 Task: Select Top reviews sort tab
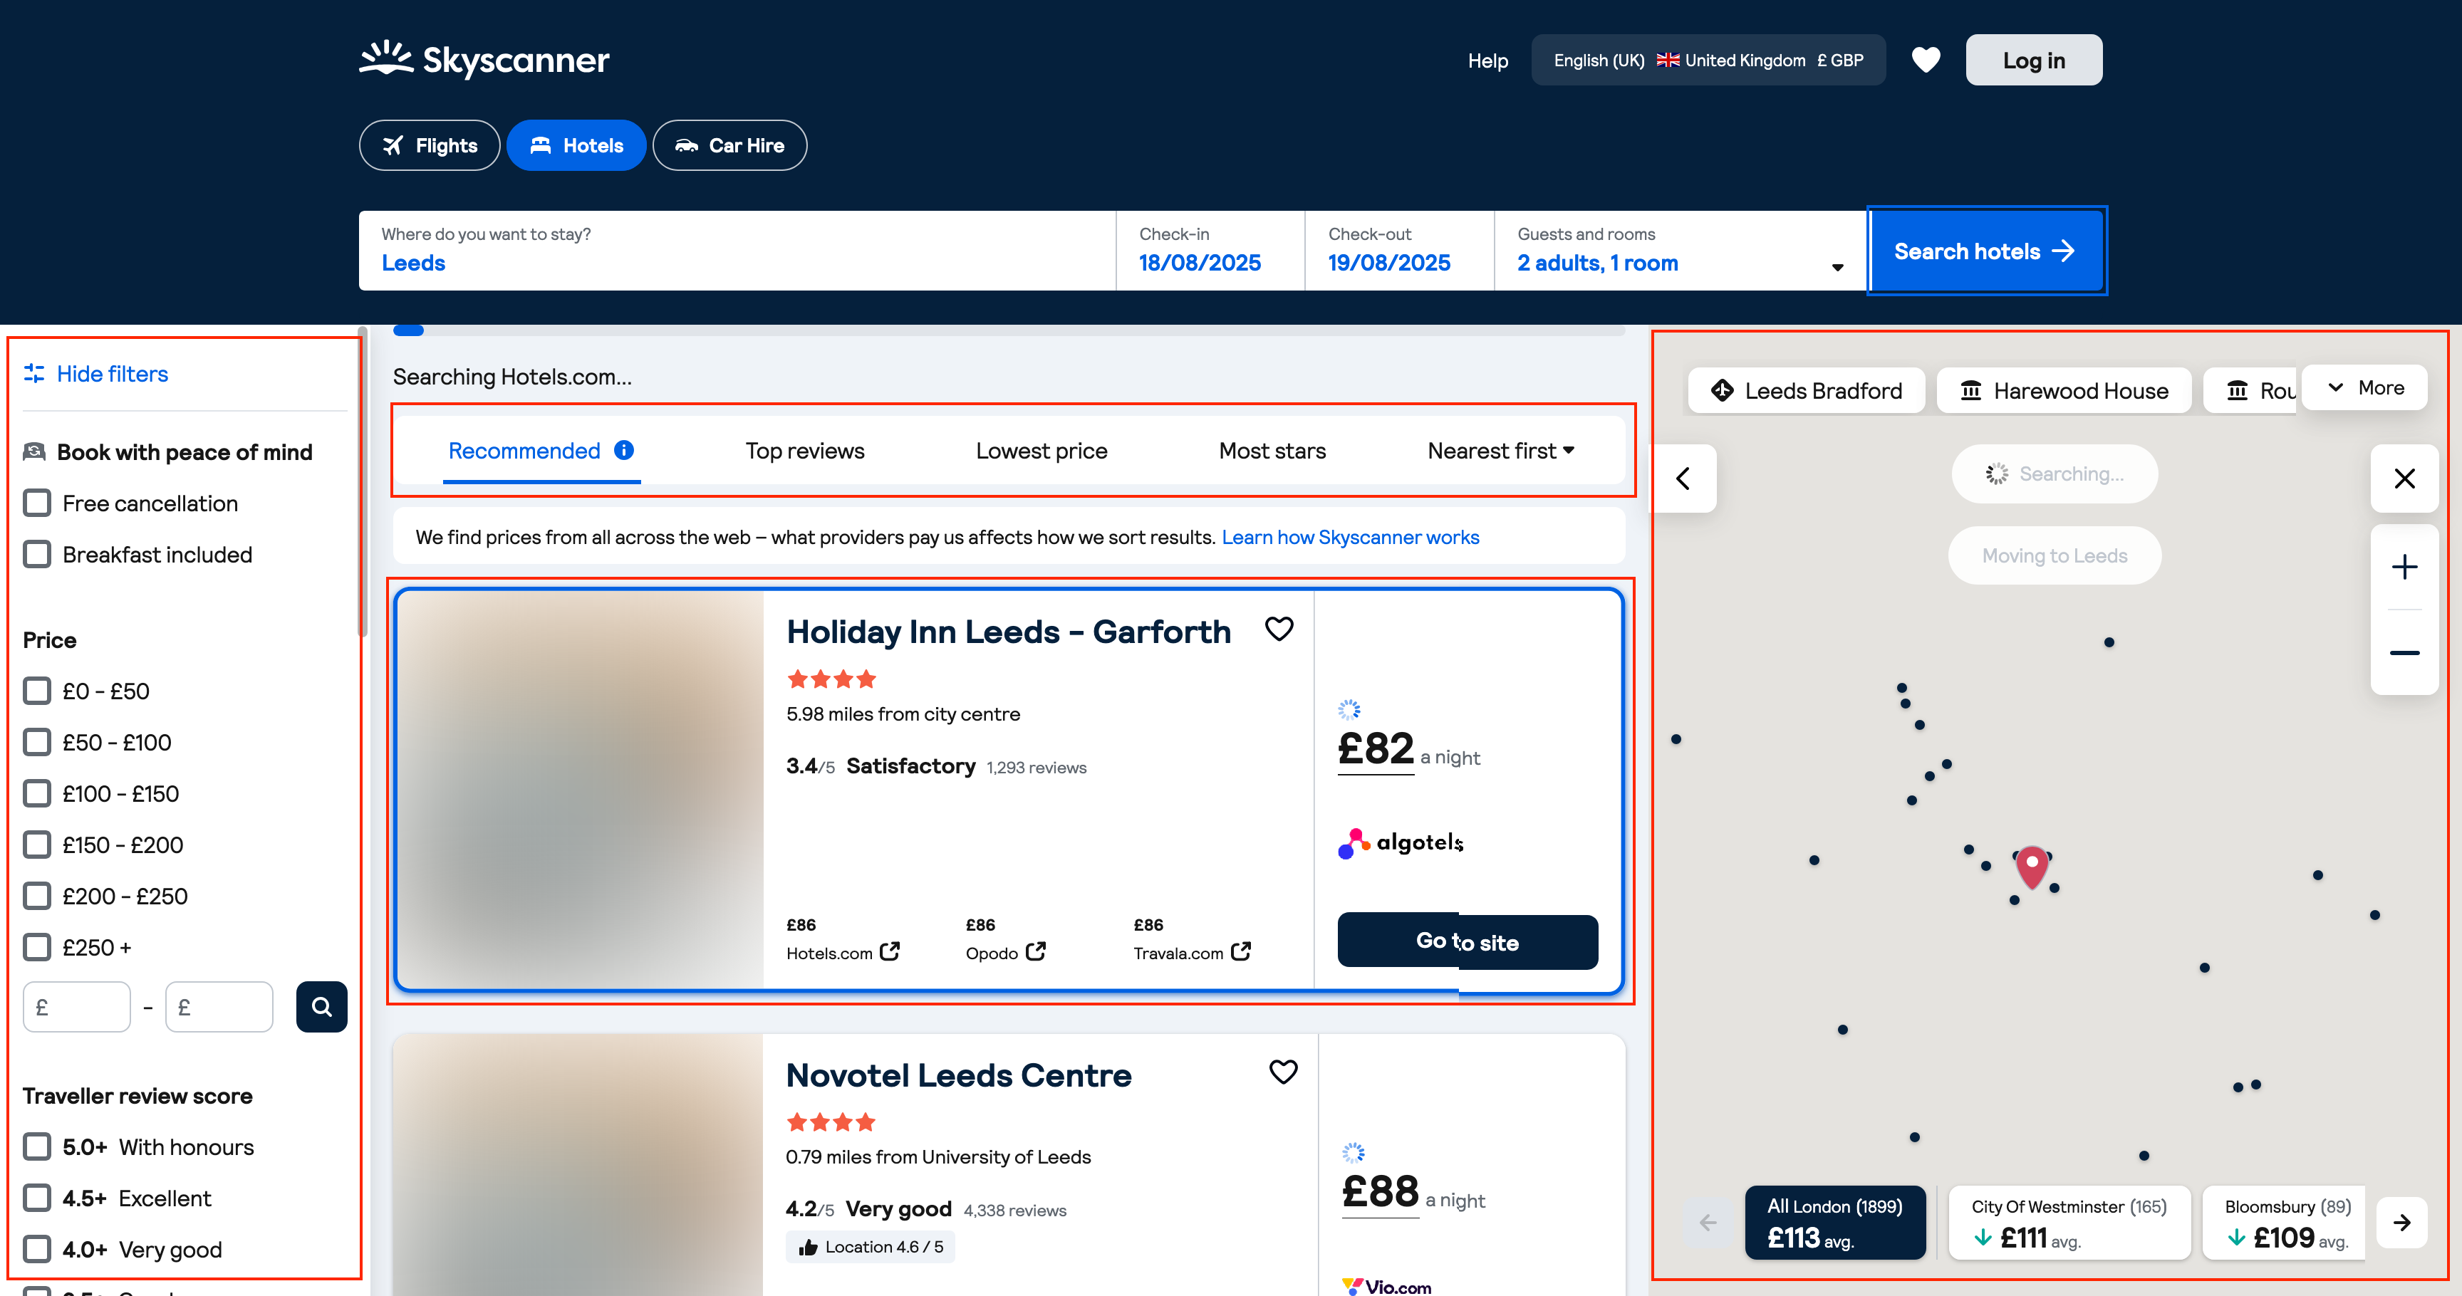point(805,451)
